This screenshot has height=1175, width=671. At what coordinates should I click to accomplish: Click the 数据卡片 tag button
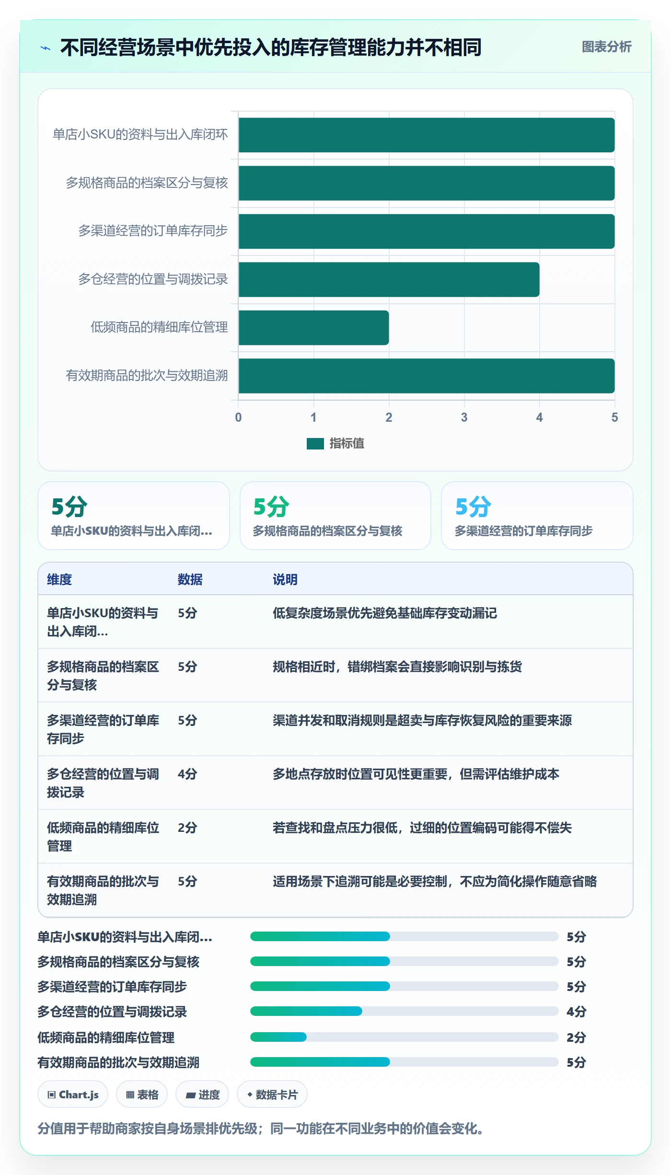(272, 1094)
